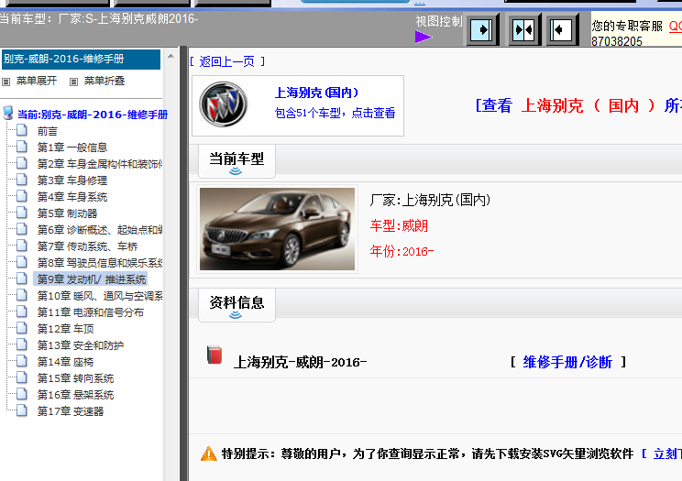The height and width of the screenshot is (481, 682).
Task: Select 第3章 车身修理 chapter
Action: click(72, 180)
